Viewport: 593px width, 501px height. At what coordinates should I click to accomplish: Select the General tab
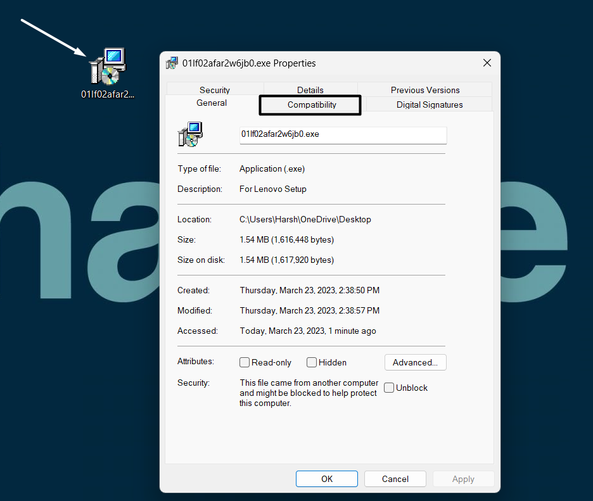(x=212, y=103)
